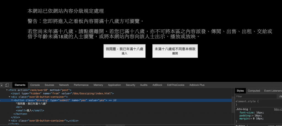Switch to the Elements tab

click(x=20, y=85)
